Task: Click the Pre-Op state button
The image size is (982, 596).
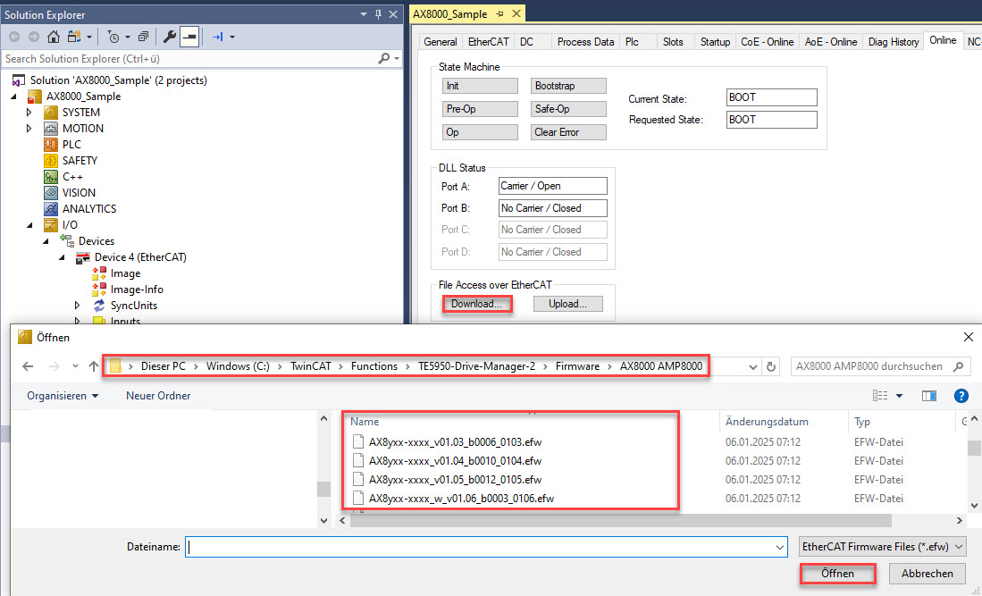Action: pyautogui.click(x=480, y=109)
